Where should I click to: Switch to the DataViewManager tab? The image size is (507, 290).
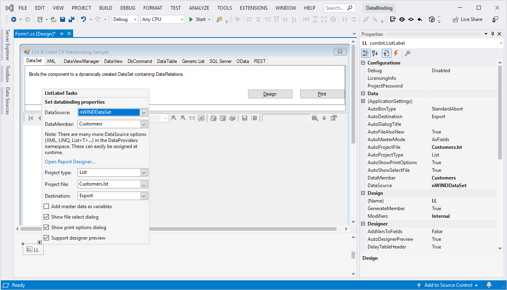click(x=82, y=61)
